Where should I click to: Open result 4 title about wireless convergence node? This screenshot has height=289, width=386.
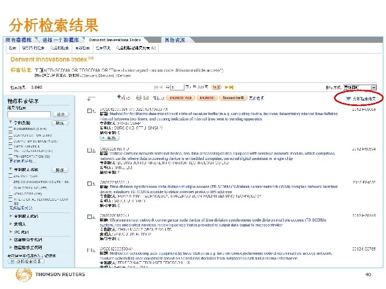[x=213, y=223]
